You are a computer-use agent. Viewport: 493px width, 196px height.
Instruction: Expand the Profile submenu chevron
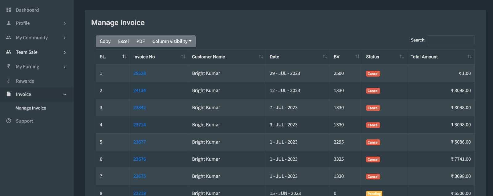(65, 23)
